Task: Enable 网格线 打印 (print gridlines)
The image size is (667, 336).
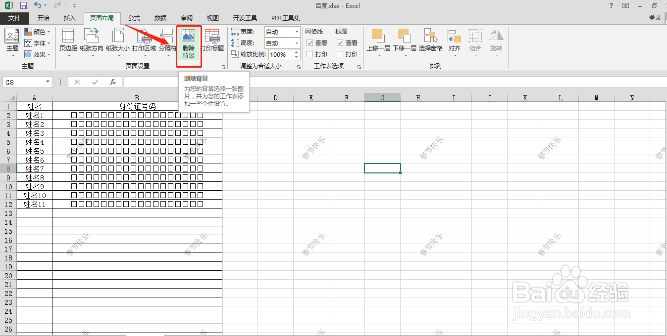Action: click(309, 54)
